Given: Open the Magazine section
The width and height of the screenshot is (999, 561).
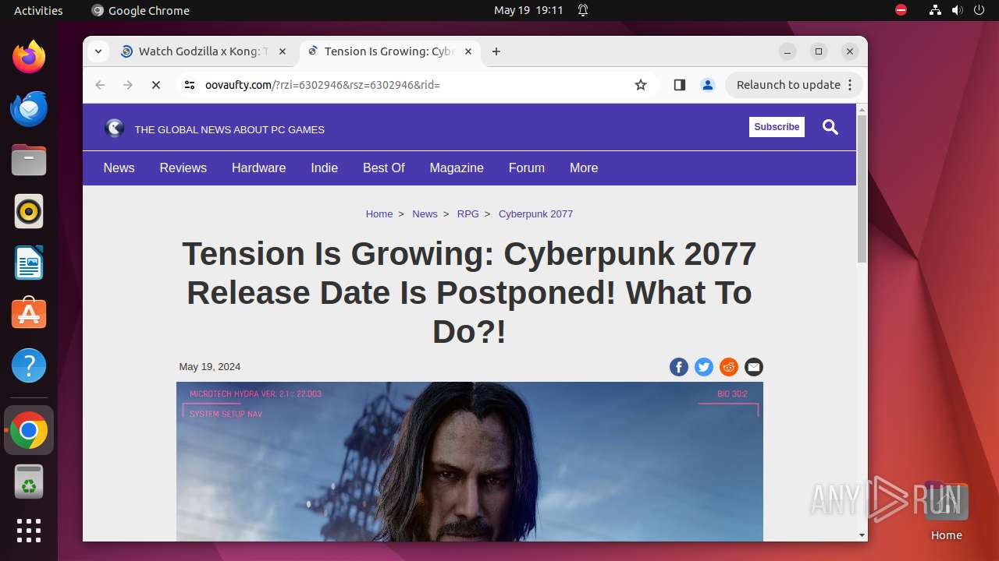Looking at the screenshot, I should point(457,168).
